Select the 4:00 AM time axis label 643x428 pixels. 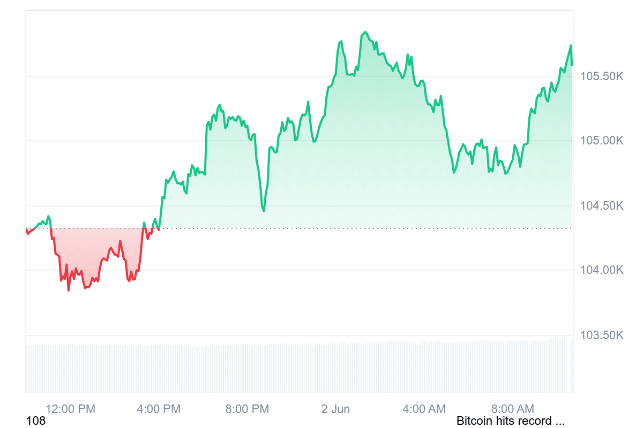tap(424, 409)
